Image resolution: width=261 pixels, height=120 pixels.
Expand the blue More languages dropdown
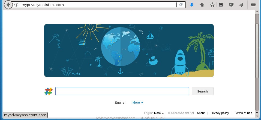click(138, 103)
